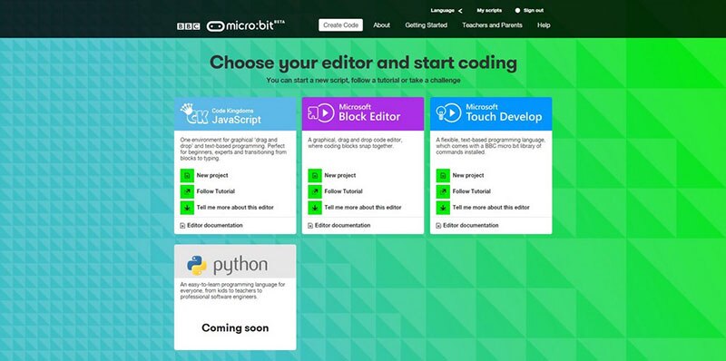Viewport: 726px width, 361px height.
Task: Click the BBC logo
Action: (x=189, y=26)
